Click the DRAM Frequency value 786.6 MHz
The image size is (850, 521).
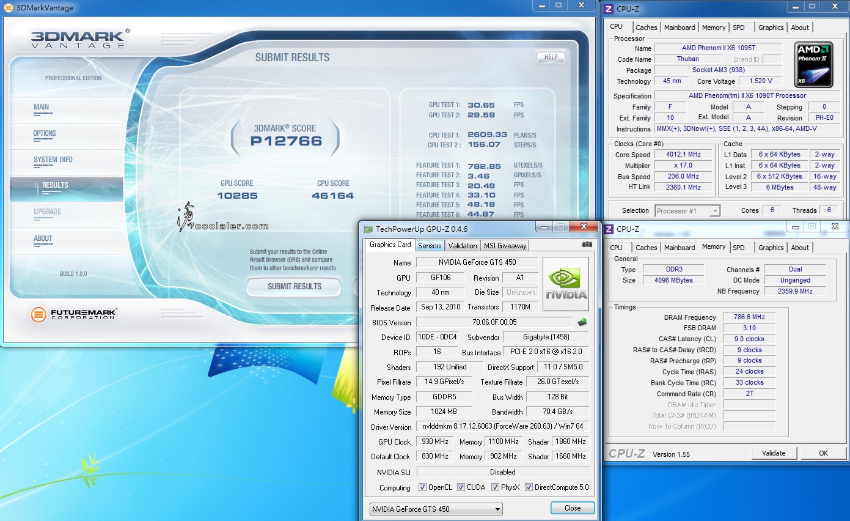[750, 317]
